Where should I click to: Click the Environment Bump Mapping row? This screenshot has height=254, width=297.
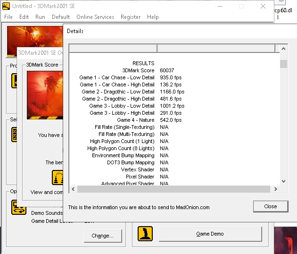130,155
